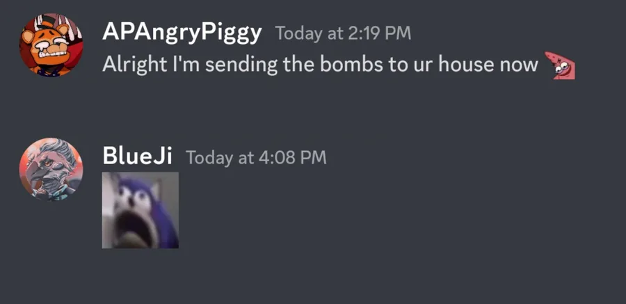Select the bombs message text
Viewport: 626px width, 304px height.
(320, 65)
